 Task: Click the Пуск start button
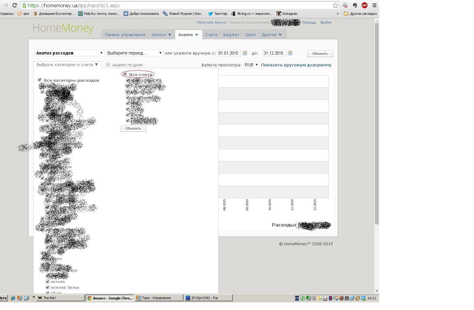[x=3, y=298]
